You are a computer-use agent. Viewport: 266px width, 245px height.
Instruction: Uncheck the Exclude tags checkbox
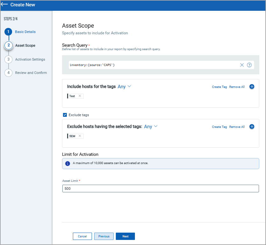pyautogui.click(x=65, y=115)
